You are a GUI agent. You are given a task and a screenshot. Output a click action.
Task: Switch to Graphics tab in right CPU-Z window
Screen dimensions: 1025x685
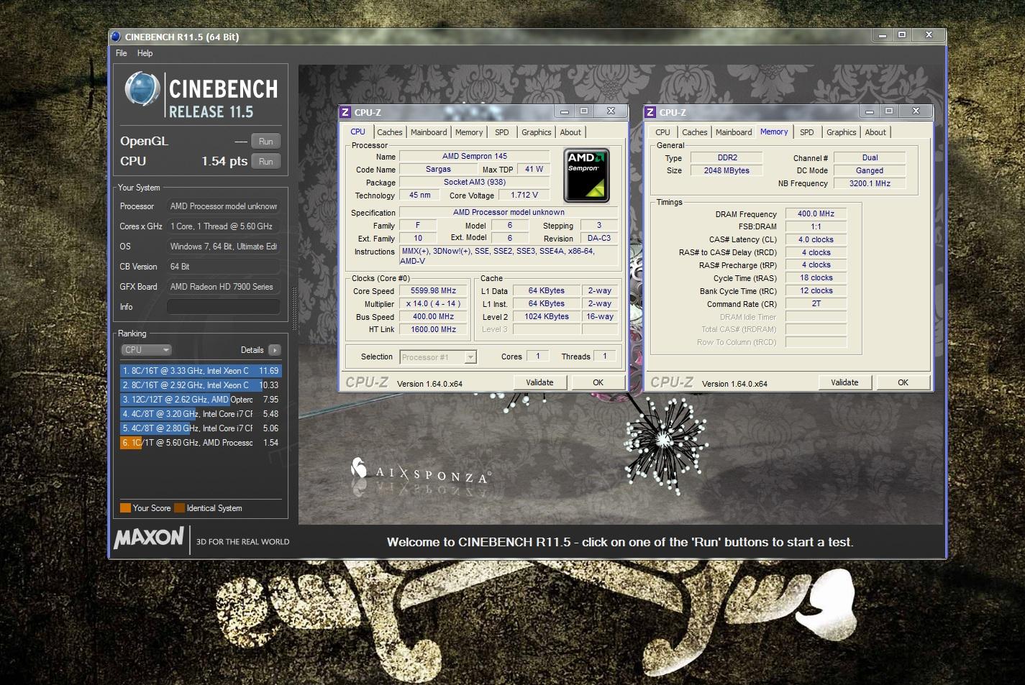(x=842, y=132)
